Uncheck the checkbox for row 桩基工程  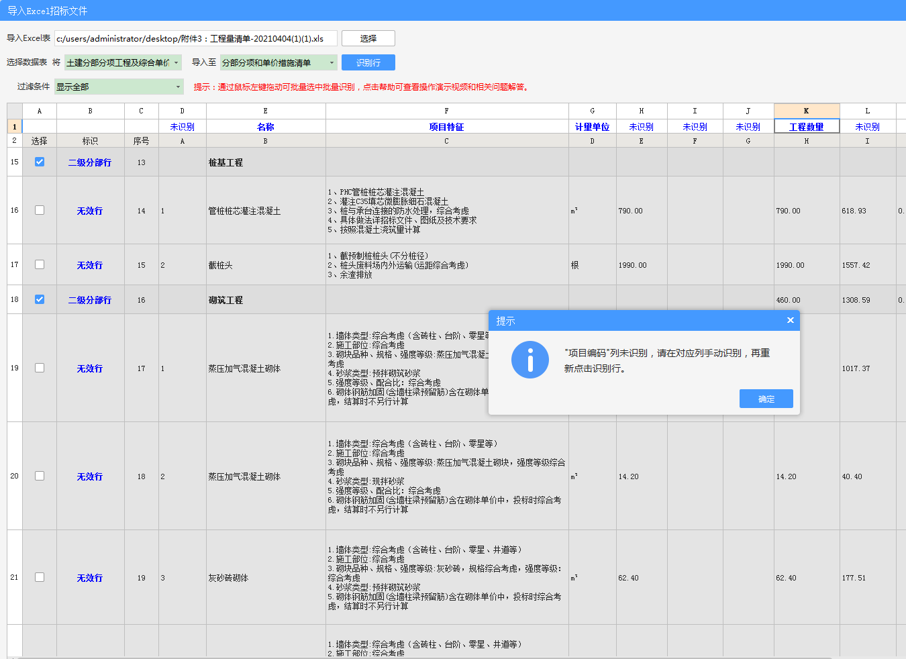[x=40, y=162]
